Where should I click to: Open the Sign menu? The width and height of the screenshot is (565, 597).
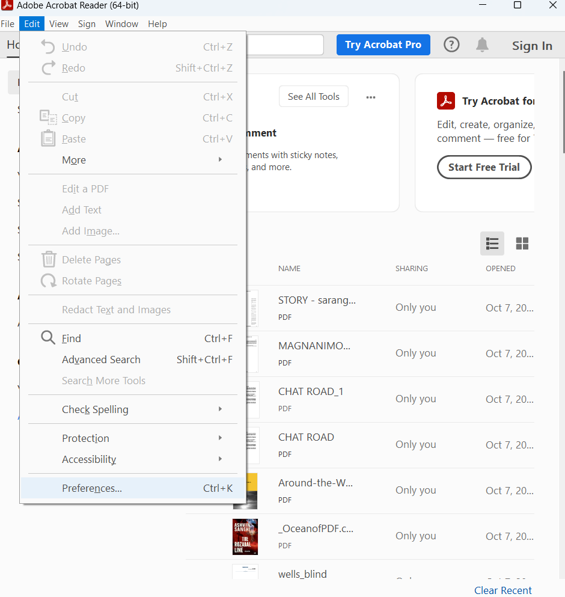(87, 24)
